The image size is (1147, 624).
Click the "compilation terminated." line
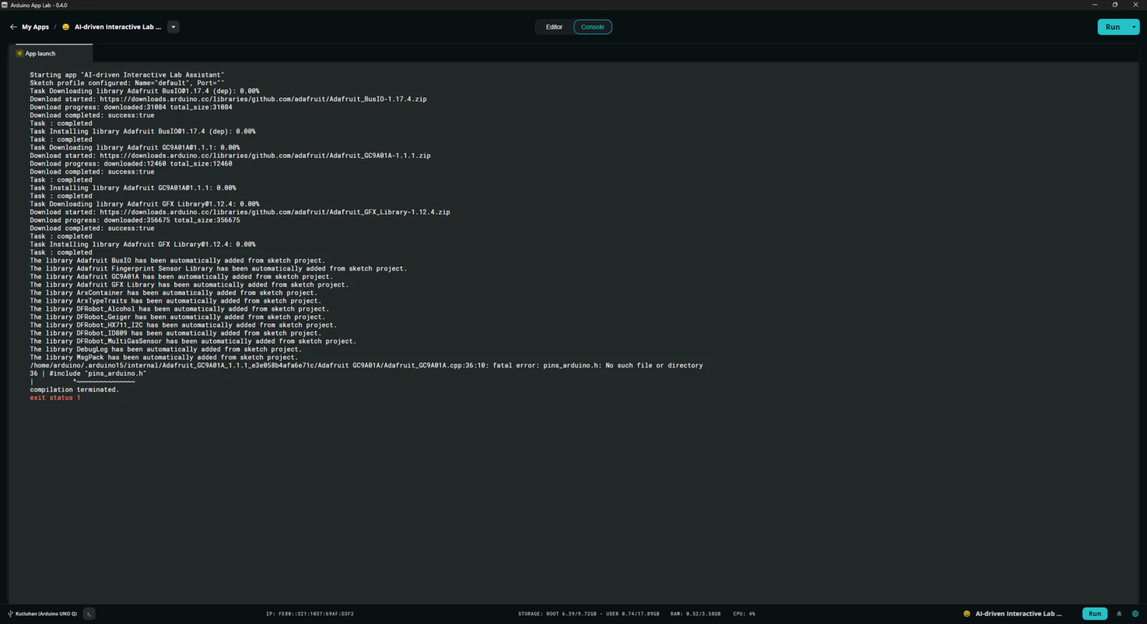(x=75, y=389)
